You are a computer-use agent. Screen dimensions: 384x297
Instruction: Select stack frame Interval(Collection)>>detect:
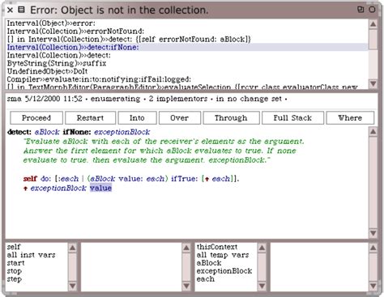click(186, 55)
